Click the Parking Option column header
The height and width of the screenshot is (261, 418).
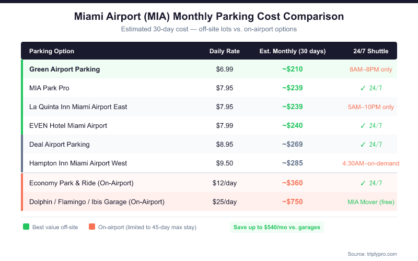pyautogui.click(x=52, y=51)
